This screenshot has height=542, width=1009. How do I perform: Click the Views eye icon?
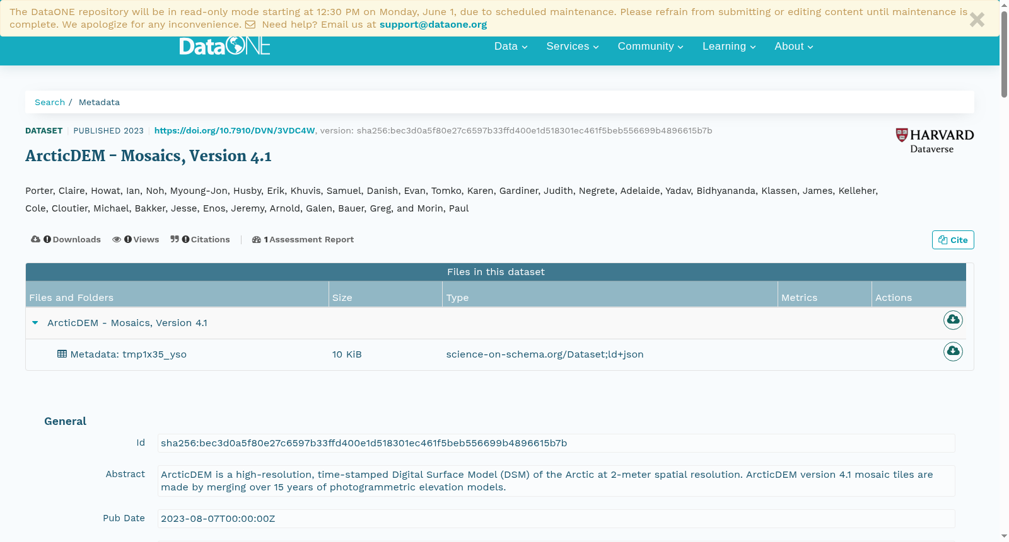(117, 239)
